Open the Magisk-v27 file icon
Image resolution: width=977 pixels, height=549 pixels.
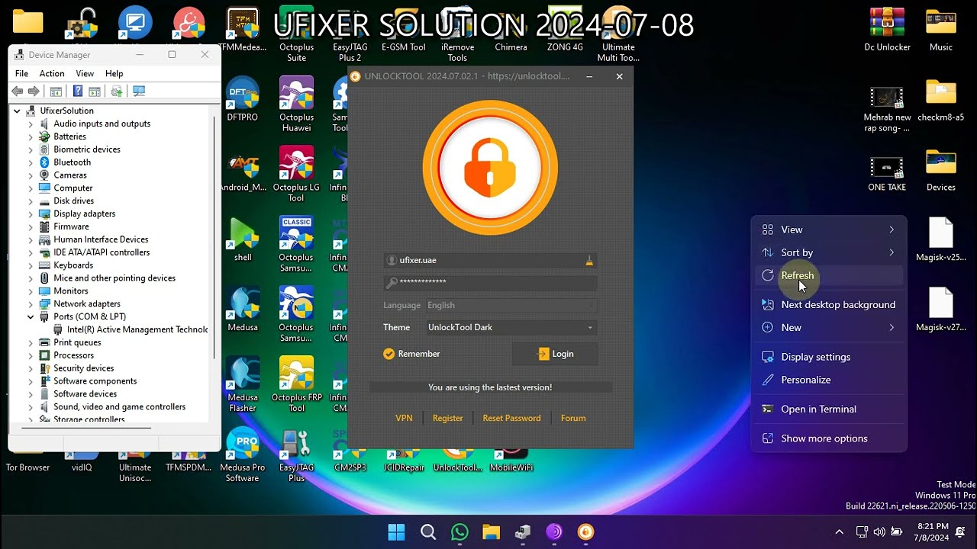[x=941, y=310]
